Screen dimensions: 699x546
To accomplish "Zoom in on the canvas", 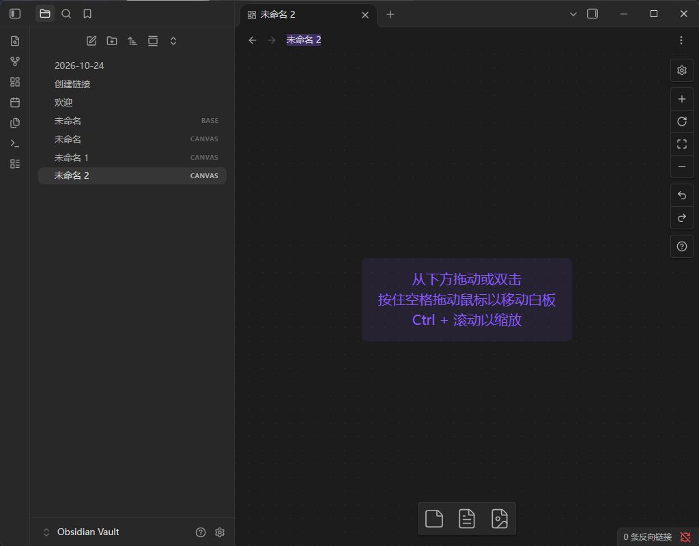I will point(682,99).
